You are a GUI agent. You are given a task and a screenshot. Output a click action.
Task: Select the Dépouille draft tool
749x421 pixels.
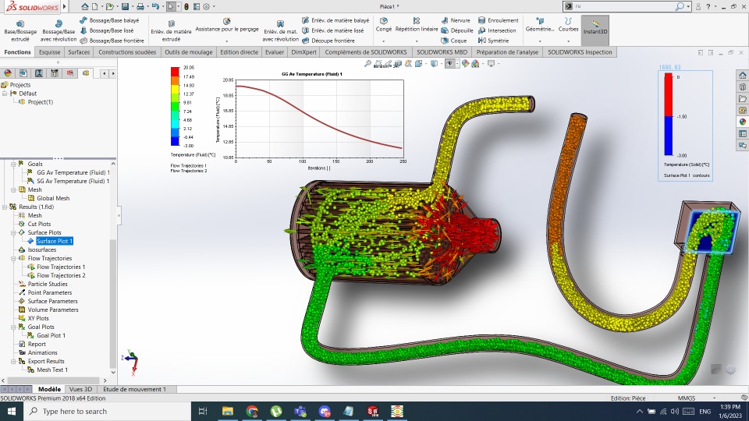(457, 30)
